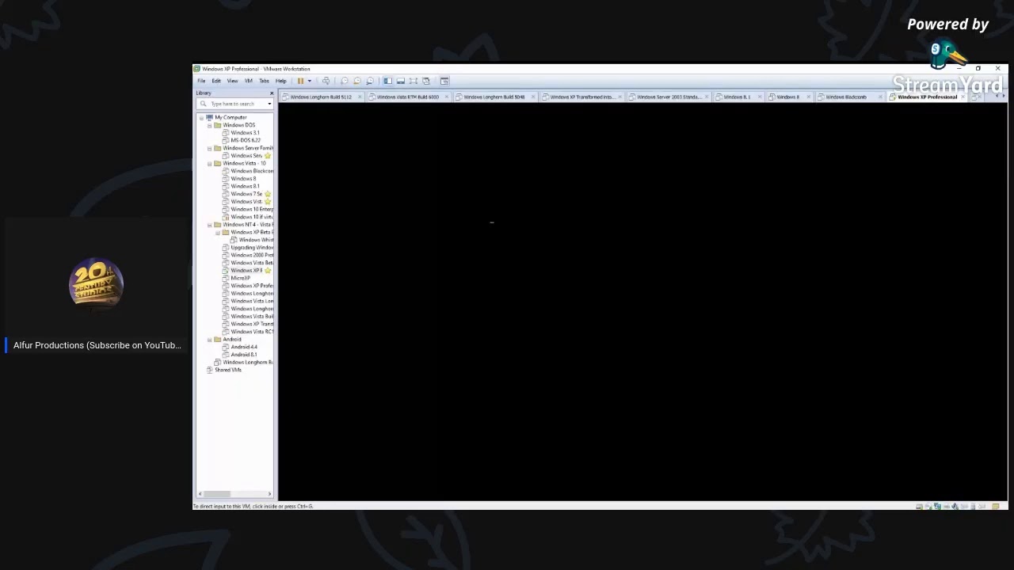Switch to Windows Longhorn Build 5112 tab
Screen dimensions: 1014x570
(x=321, y=97)
